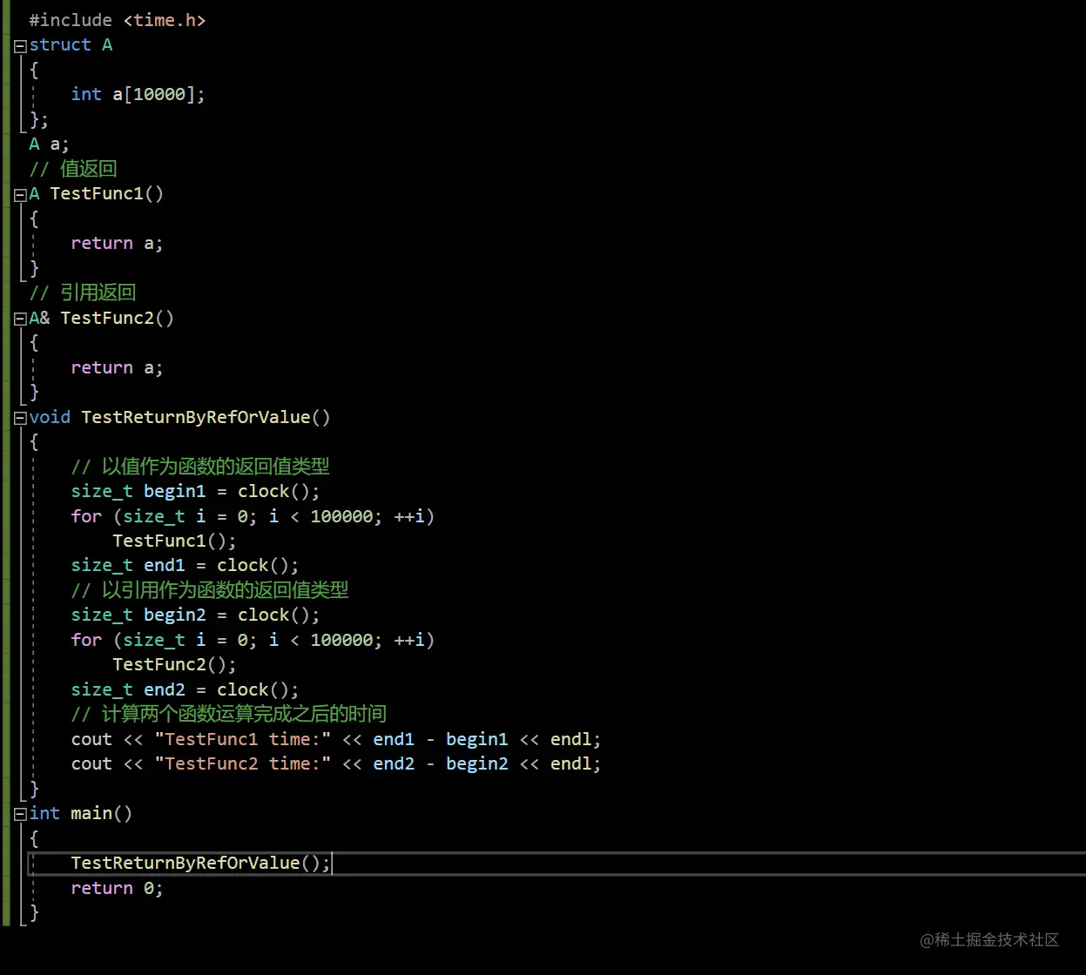Click the cout "TestFunc1 time:" line

tap(336, 739)
